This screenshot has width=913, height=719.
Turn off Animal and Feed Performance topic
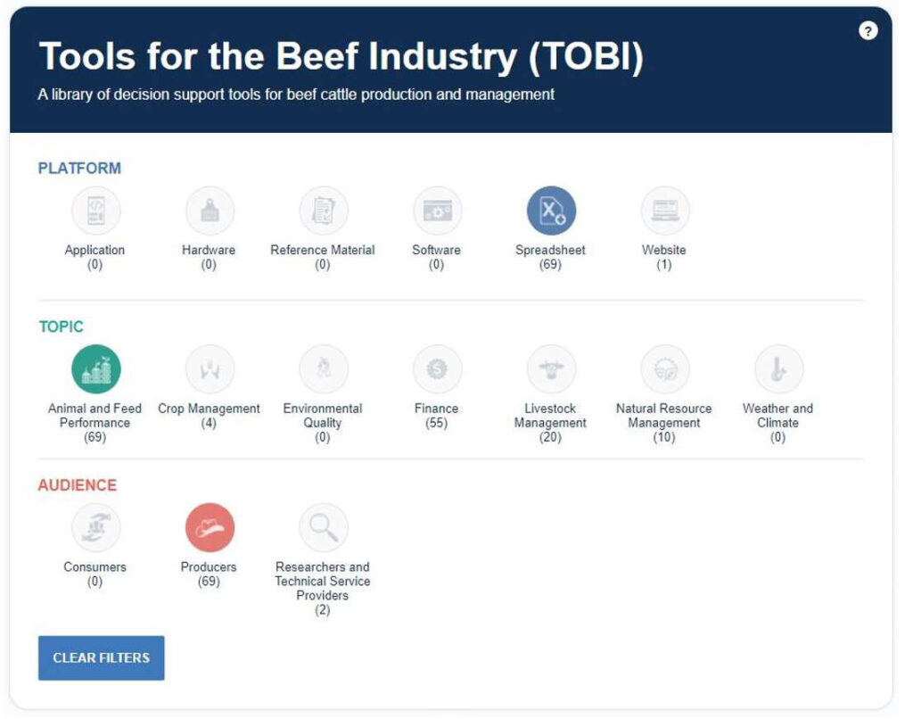pos(96,369)
